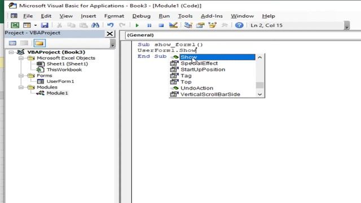Click the Ln 2, Col 15 position indicator

(266, 25)
